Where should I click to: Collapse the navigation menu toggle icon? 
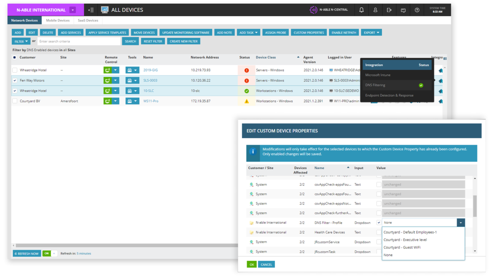click(91, 10)
